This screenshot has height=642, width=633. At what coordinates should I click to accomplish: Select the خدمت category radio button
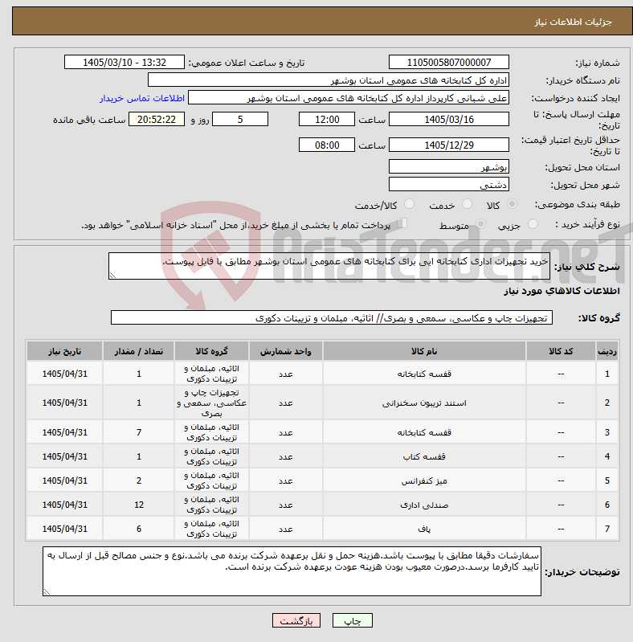pyautogui.click(x=467, y=204)
